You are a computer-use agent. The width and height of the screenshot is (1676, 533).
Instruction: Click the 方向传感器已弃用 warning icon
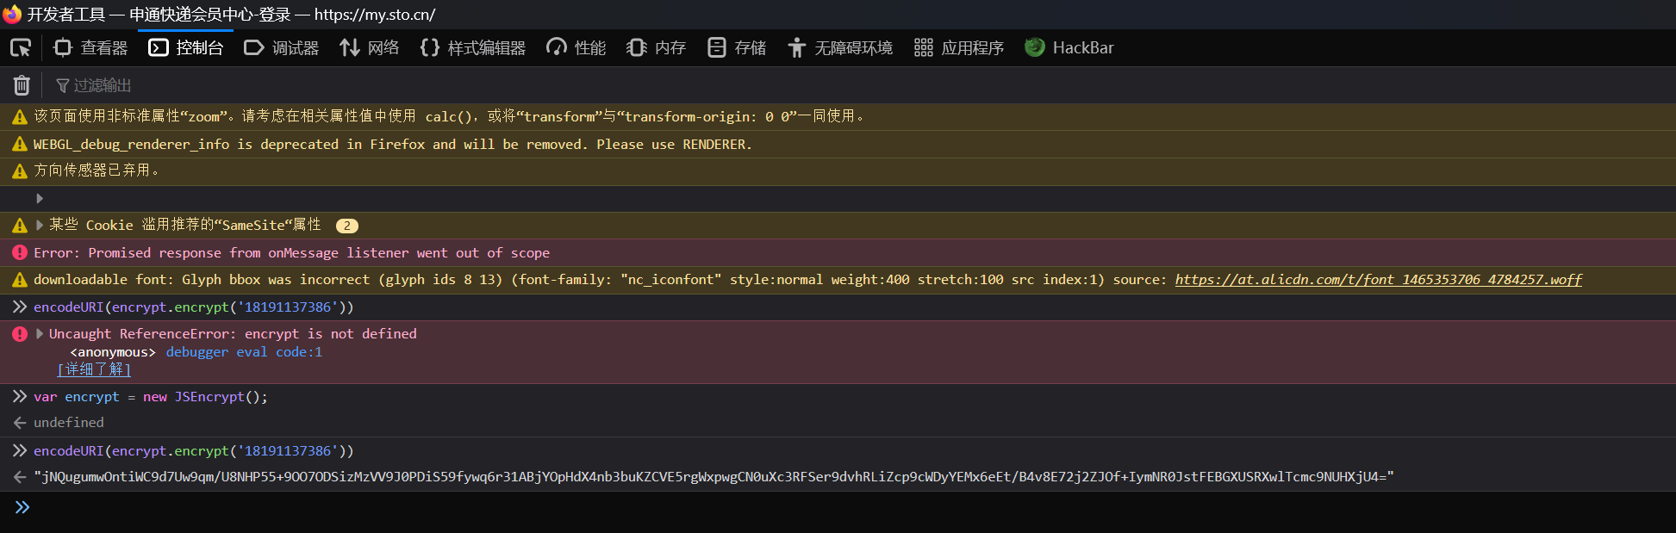click(20, 171)
